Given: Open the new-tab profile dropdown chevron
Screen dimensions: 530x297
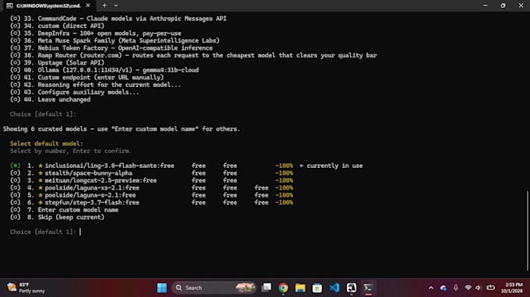Looking at the screenshot, I should (x=116, y=5).
